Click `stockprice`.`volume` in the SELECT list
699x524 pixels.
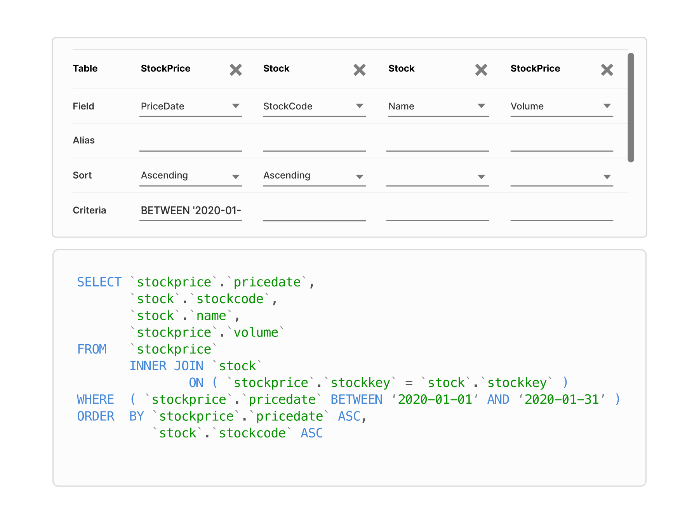207,333
